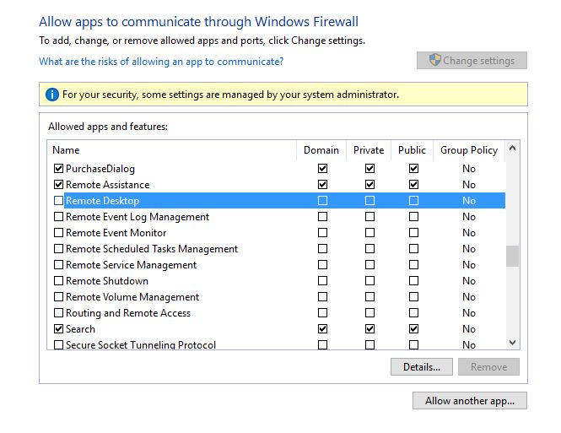The image size is (561, 433).
Task: Sort list by Name column header
Action: [x=172, y=150]
